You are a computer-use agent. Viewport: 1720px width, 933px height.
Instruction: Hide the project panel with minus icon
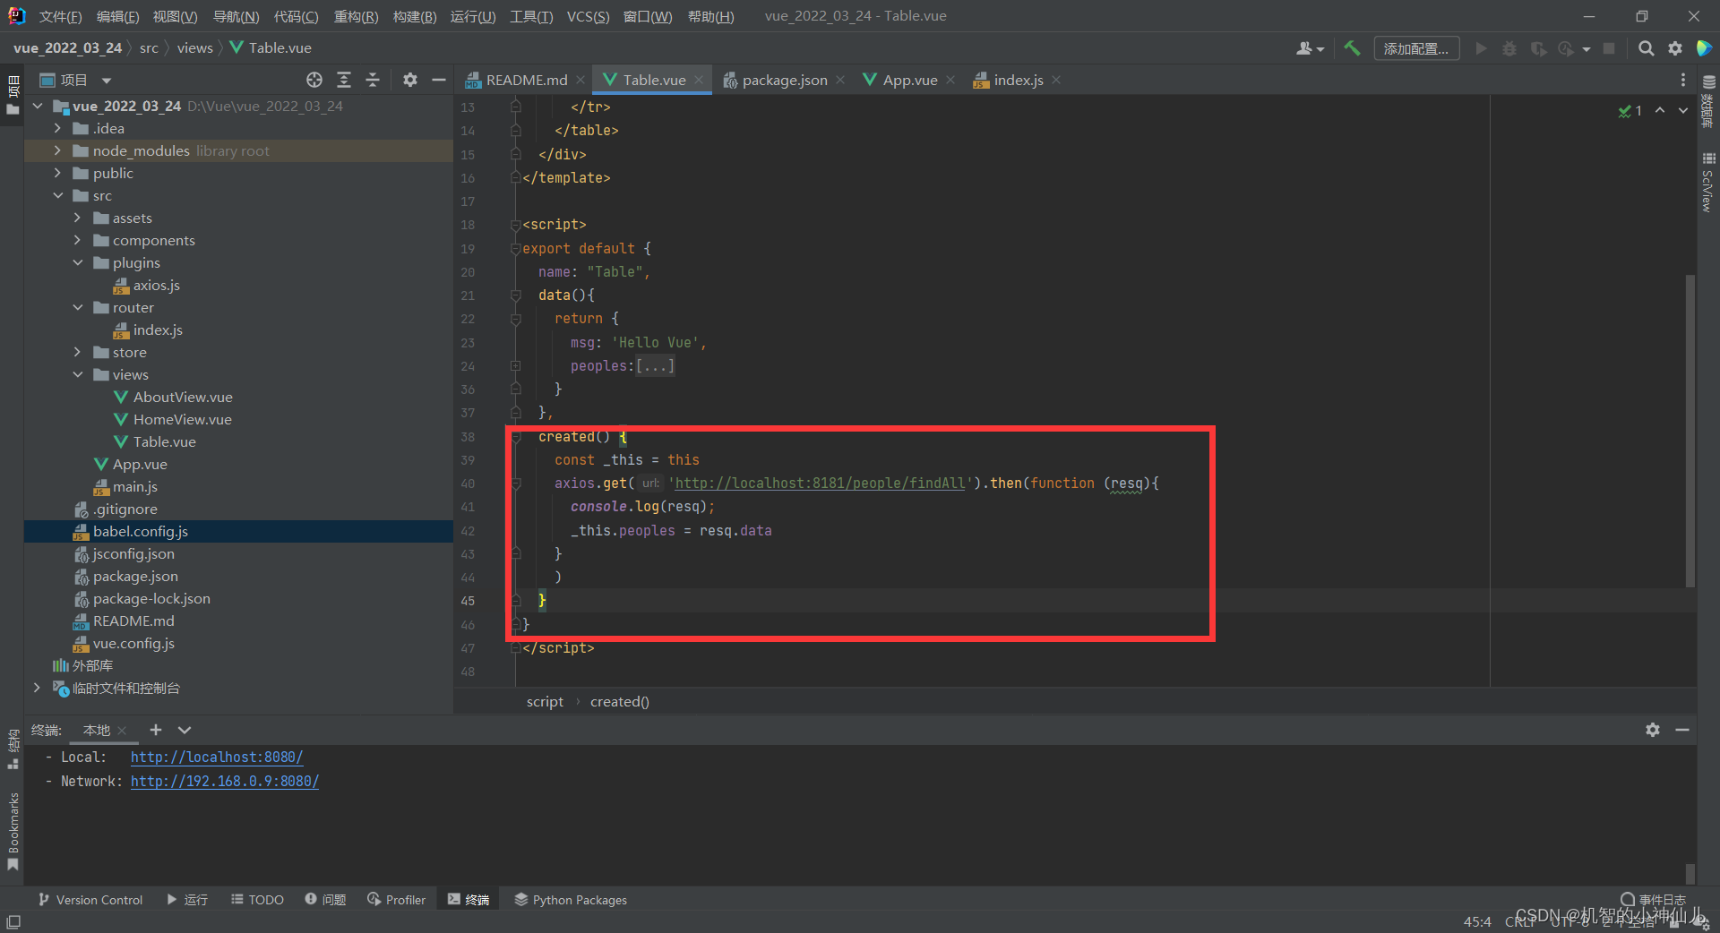tap(439, 80)
